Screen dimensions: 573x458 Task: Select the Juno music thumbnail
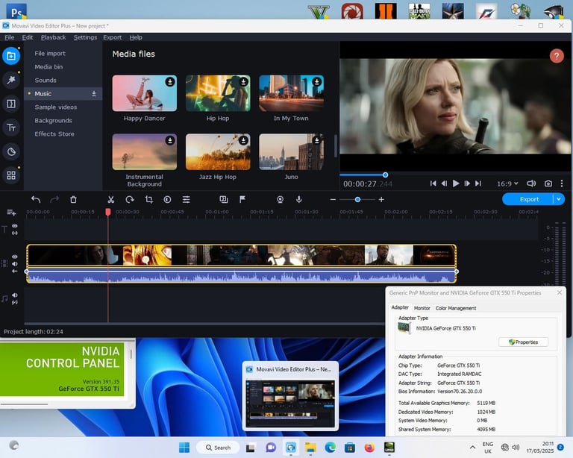coord(291,152)
